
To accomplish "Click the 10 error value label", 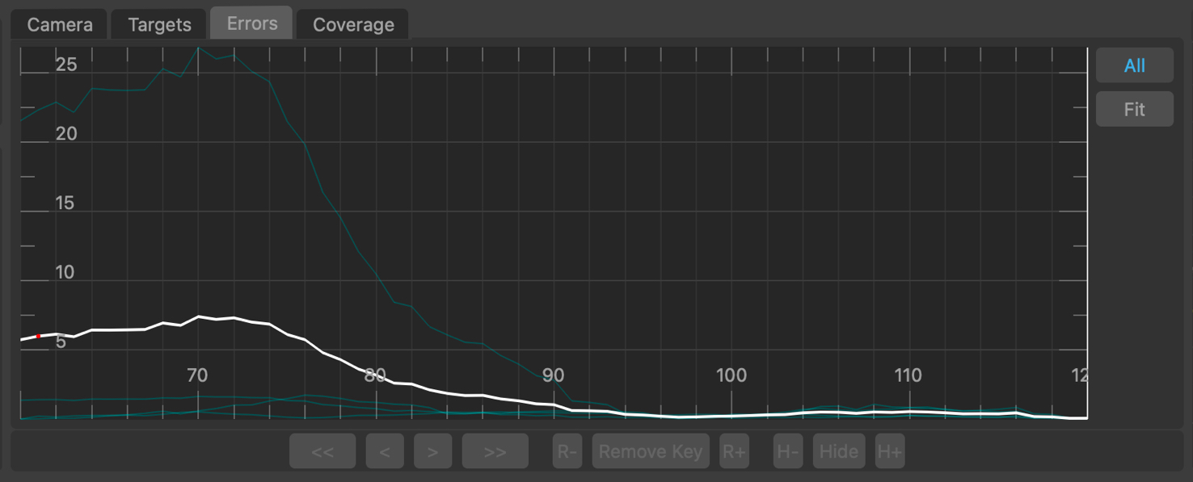I will pyautogui.click(x=65, y=273).
